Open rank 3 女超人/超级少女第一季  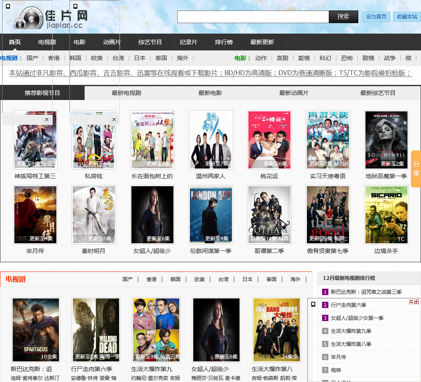point(357,318)
